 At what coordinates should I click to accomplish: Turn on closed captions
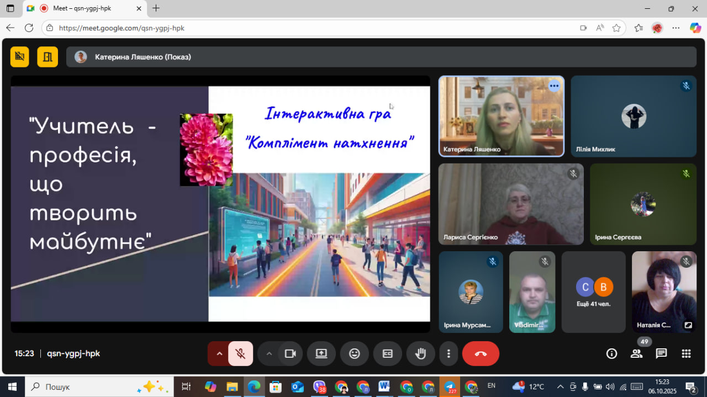pos(387,354)
